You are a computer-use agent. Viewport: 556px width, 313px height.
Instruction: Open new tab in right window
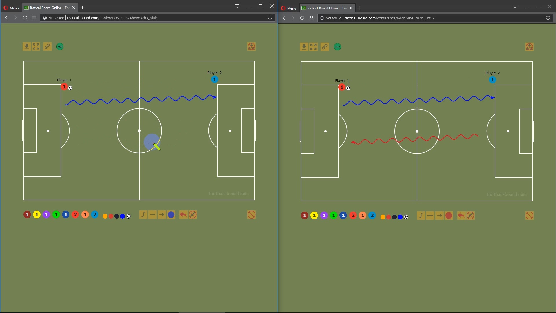pyautogui.click(x=360, y=8)
